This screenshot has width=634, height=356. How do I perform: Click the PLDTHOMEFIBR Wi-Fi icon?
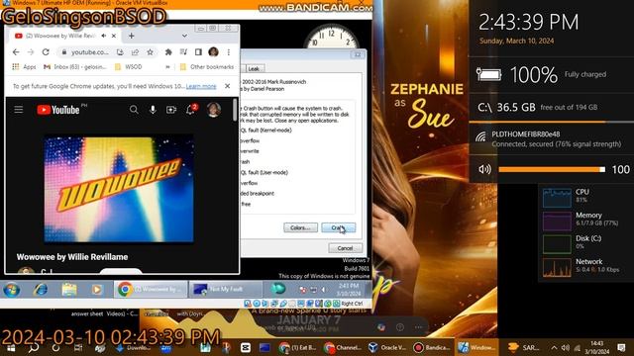[480, 136]
